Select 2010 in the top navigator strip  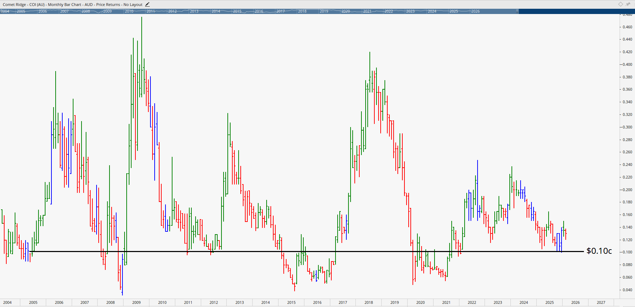129,11
